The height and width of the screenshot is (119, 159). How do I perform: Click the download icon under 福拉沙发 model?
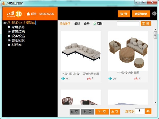(89, 79)
